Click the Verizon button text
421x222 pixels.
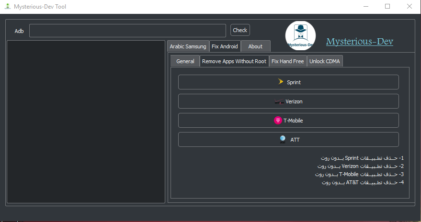click(x=294, y=101)
